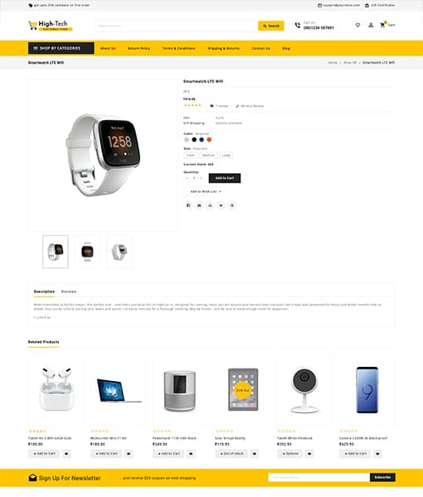Select the Medium size option
Screen dimensions: 423x497
[x=208, y=156]
